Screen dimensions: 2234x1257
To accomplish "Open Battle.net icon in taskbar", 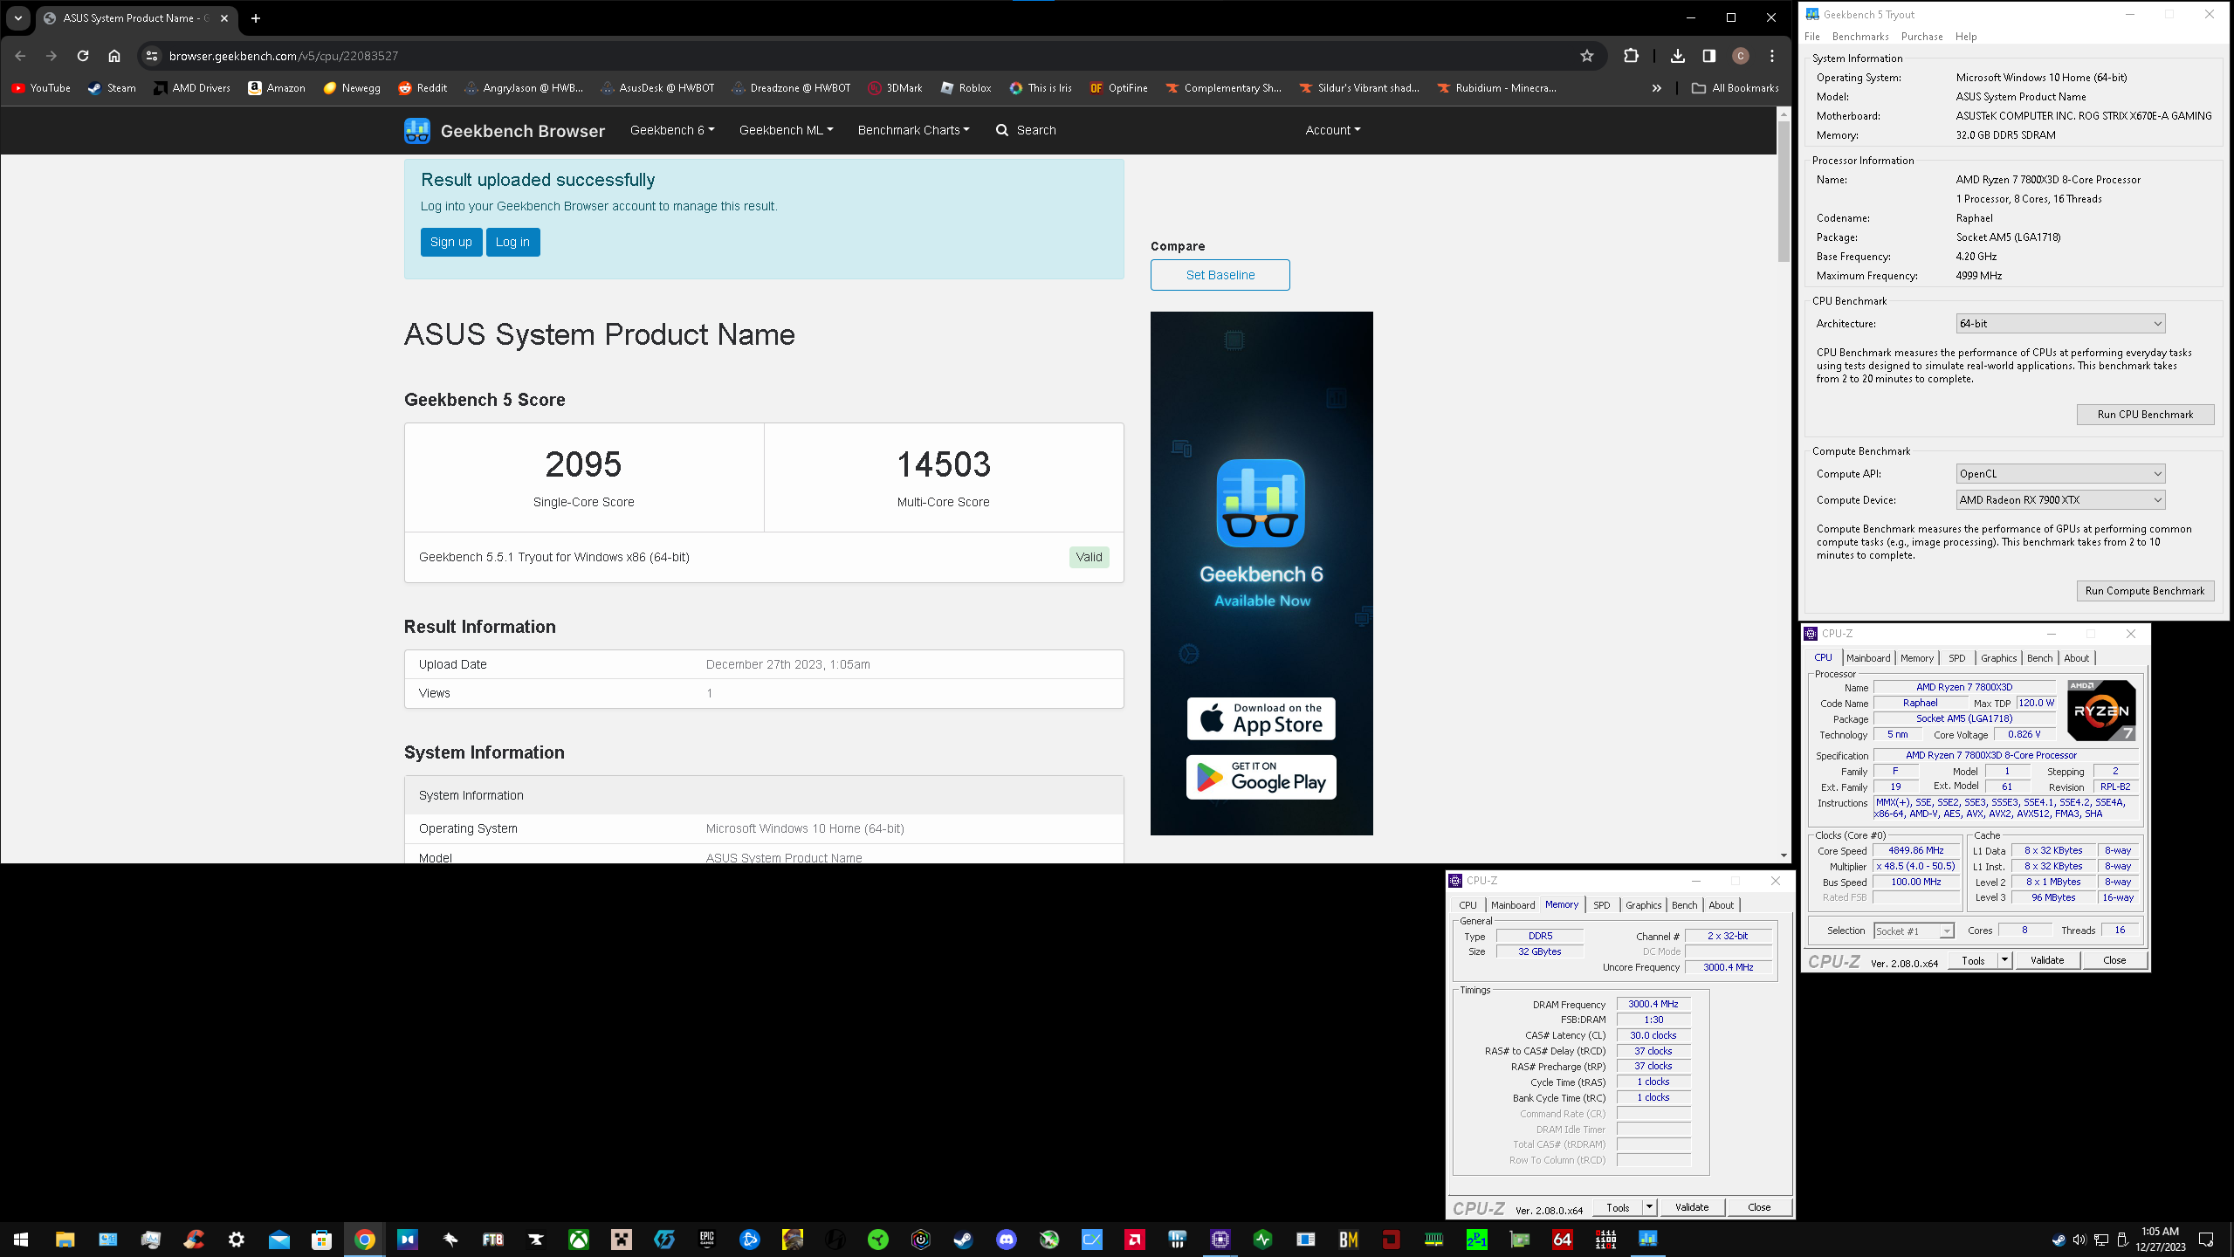I will pyautogui.click(x=749, y=1239).
